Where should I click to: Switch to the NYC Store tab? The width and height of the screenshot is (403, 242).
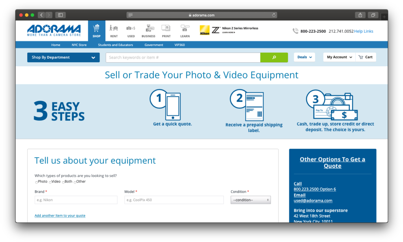click(x=79, y=45)
